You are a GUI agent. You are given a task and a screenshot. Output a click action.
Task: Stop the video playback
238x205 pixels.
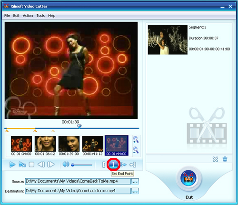tap(31, 164)
